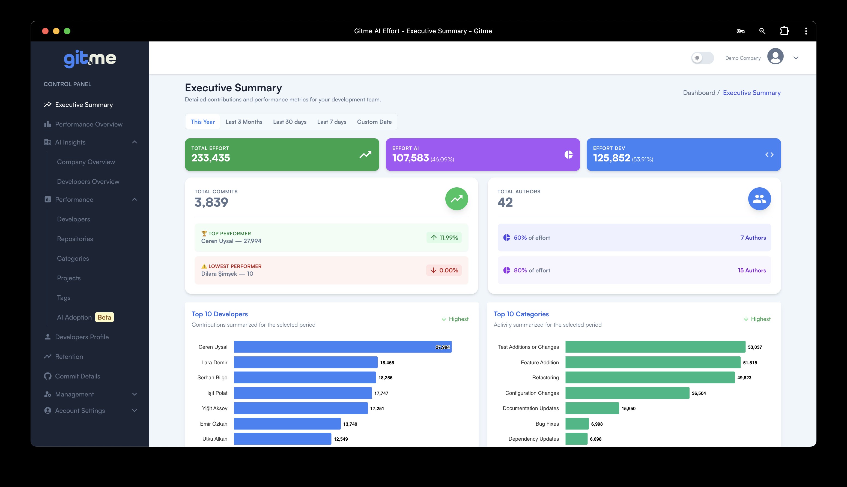Select the Last 30 days tab
This screenshot has width=847, height=487.
[x=290, y=122]
